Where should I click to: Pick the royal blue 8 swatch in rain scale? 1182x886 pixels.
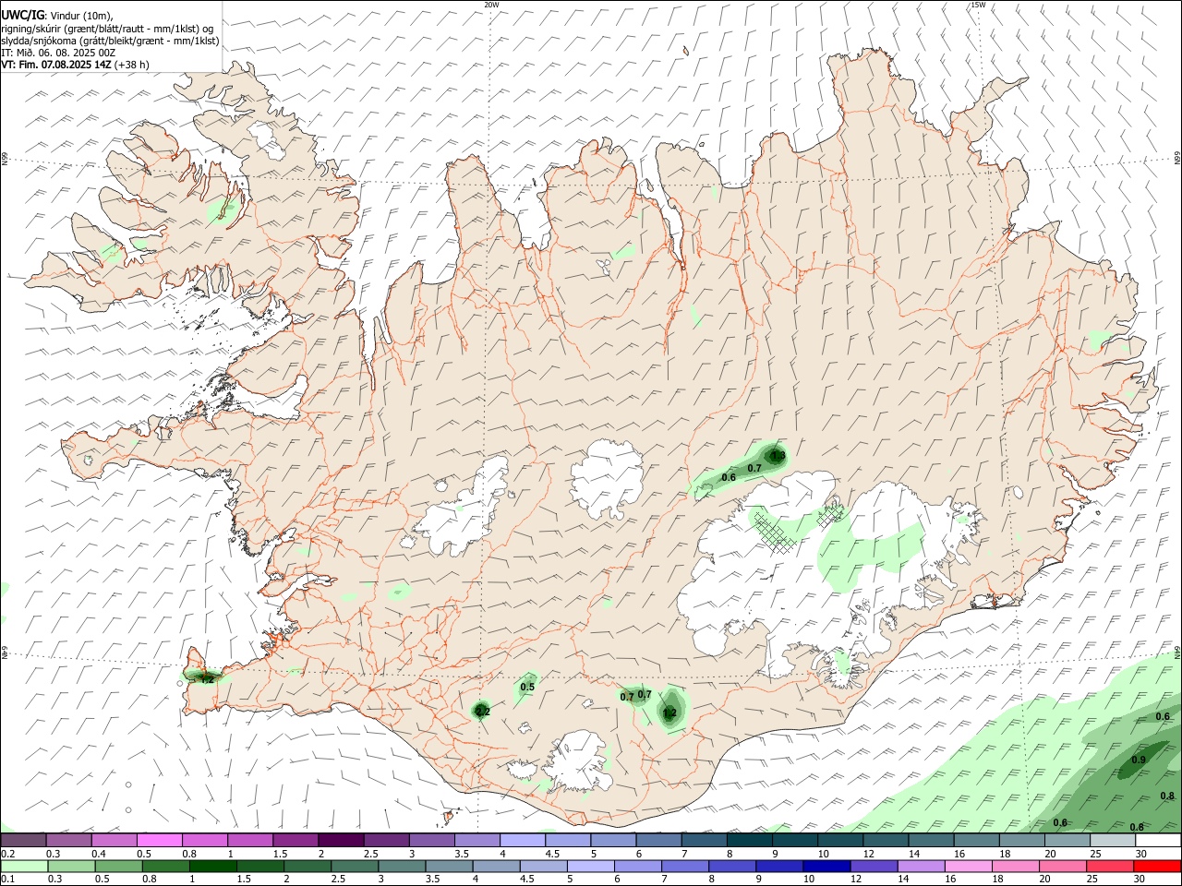(733, 866)
